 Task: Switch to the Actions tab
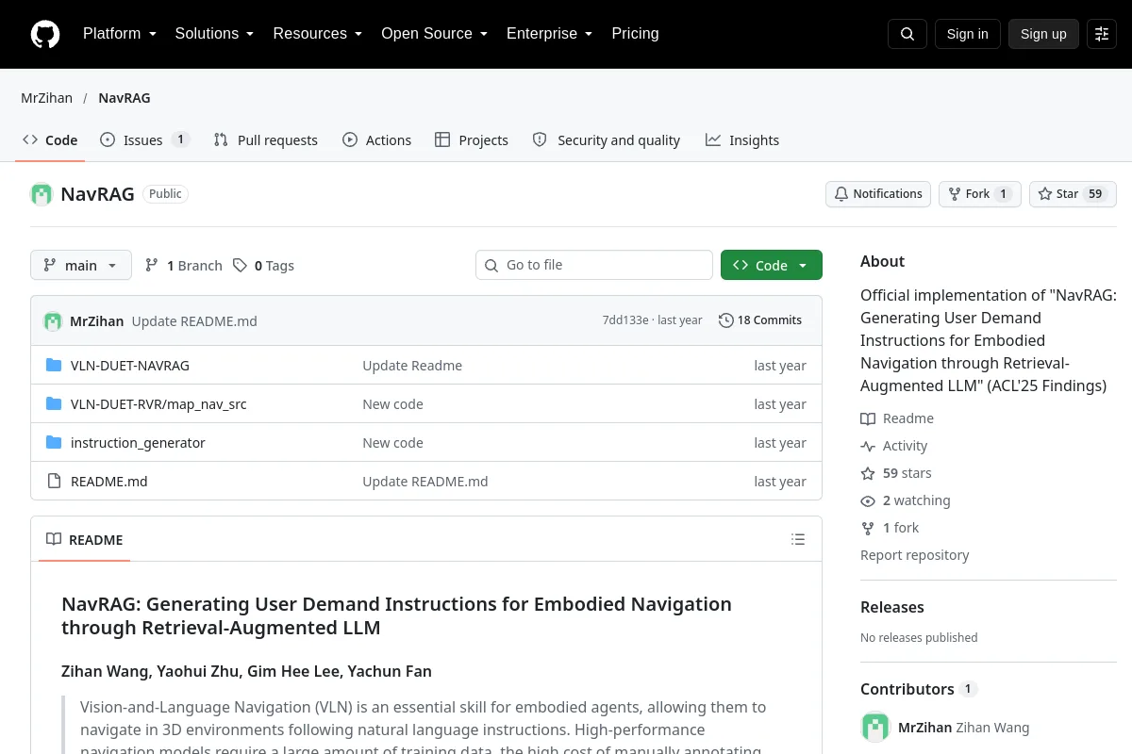(377, 140)
